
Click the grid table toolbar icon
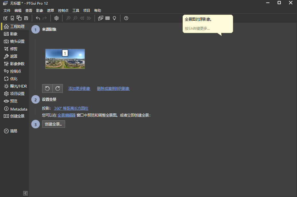click(x=108, y=18)
